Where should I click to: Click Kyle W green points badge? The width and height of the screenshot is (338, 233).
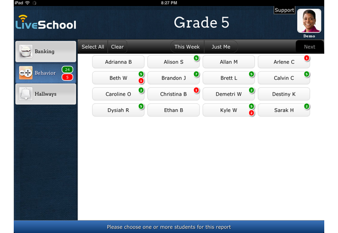[x=251, y=106]
